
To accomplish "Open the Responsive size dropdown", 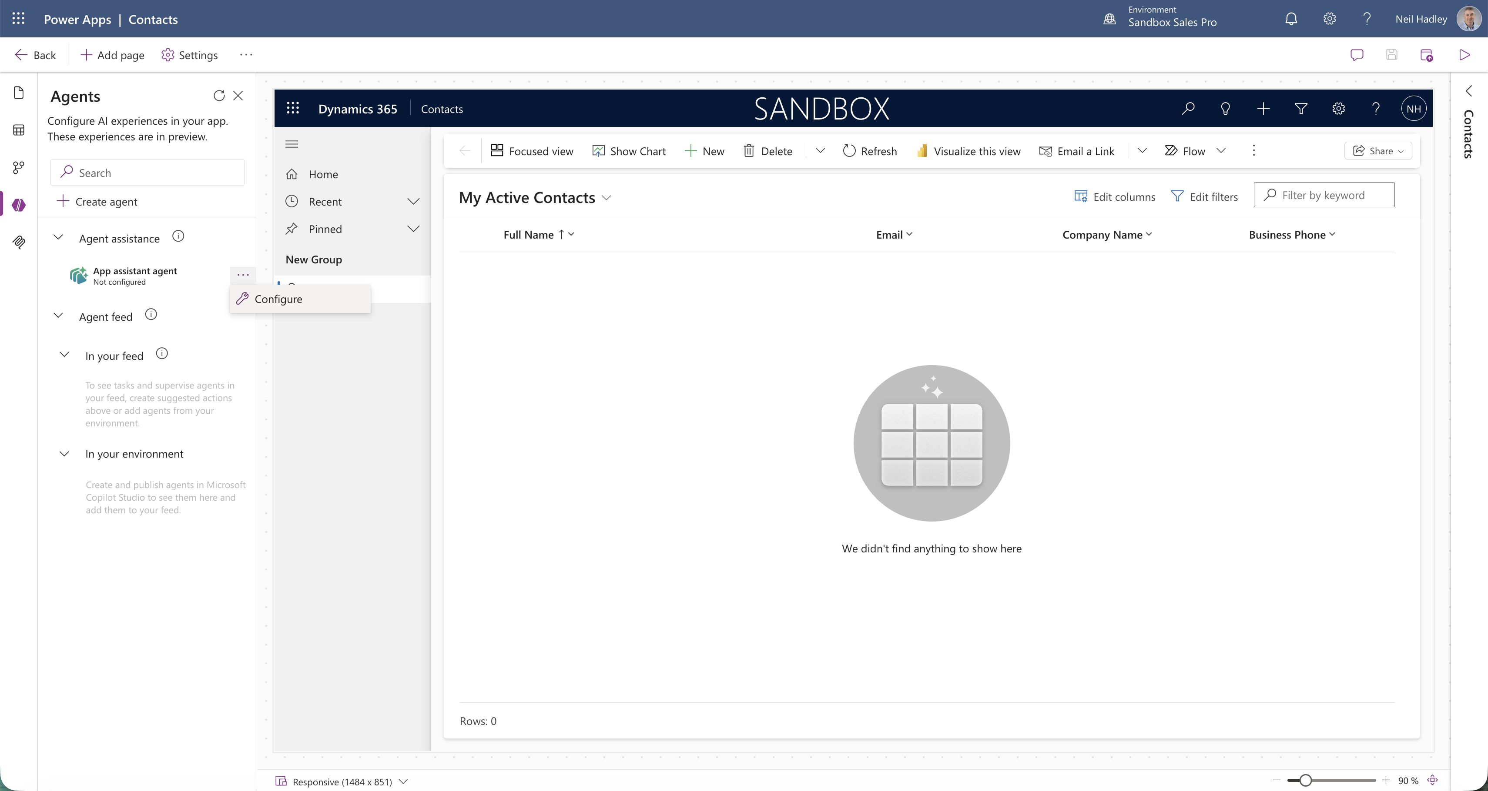I will [404, 781].
